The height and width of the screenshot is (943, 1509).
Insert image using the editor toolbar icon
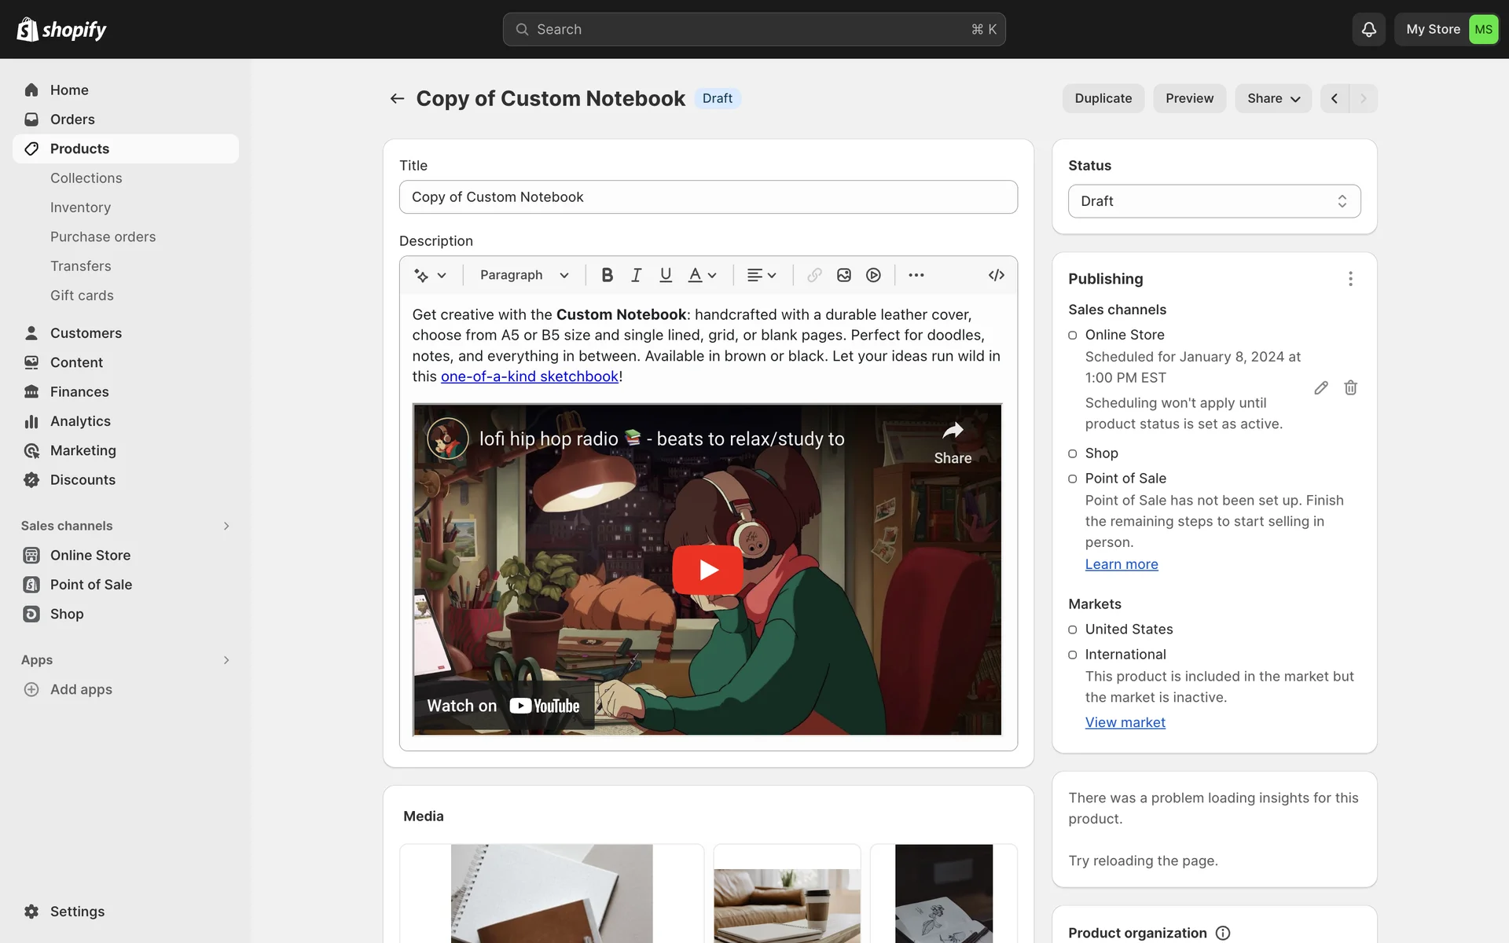point(844,275)
